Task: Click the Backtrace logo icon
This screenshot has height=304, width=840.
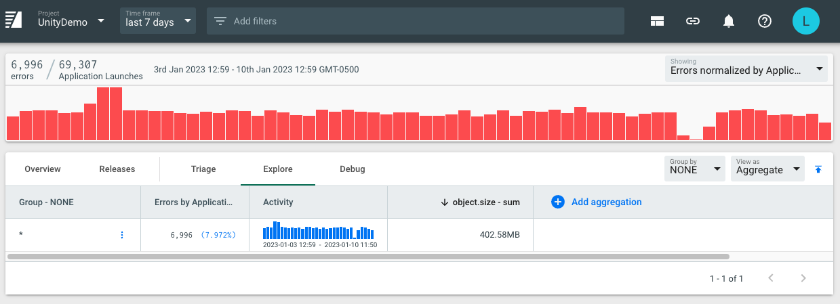Action: pyautogui.click(x=14, y=21)
